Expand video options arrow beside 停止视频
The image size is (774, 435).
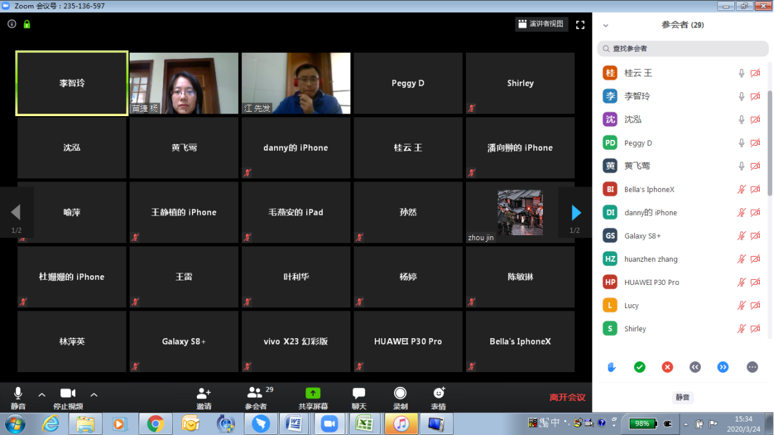pyautogui.click(x=94, y=395)
